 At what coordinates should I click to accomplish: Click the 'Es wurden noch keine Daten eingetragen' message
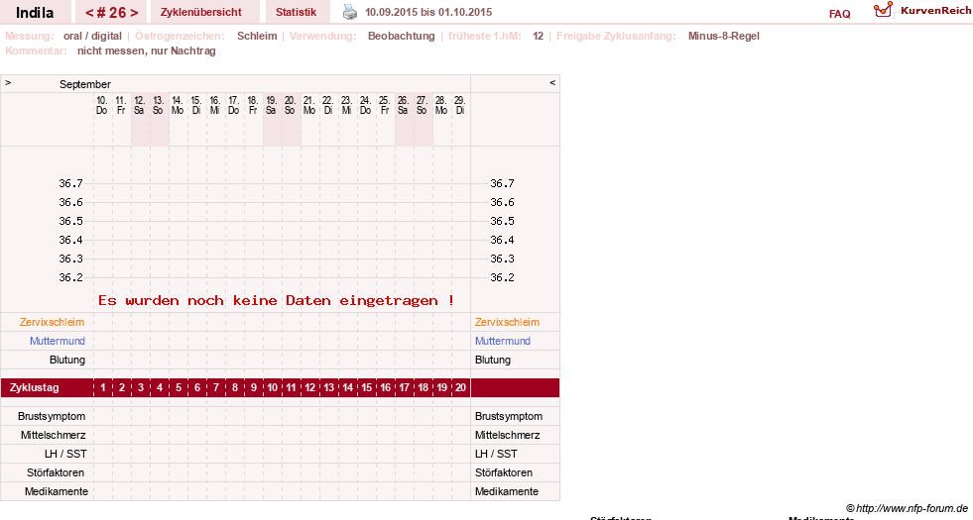(276, 300)
